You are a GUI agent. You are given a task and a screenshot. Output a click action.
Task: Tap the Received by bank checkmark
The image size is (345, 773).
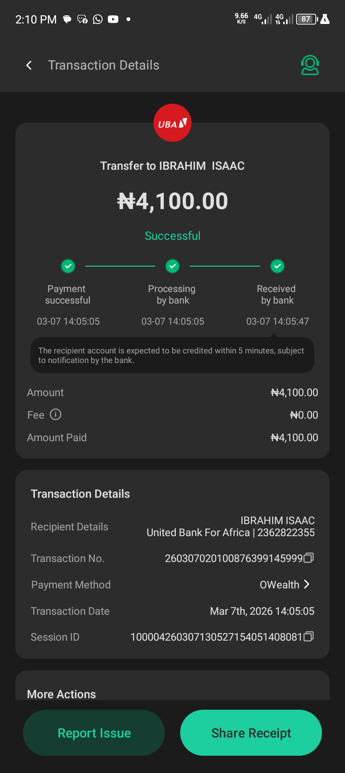pos(277,266)
